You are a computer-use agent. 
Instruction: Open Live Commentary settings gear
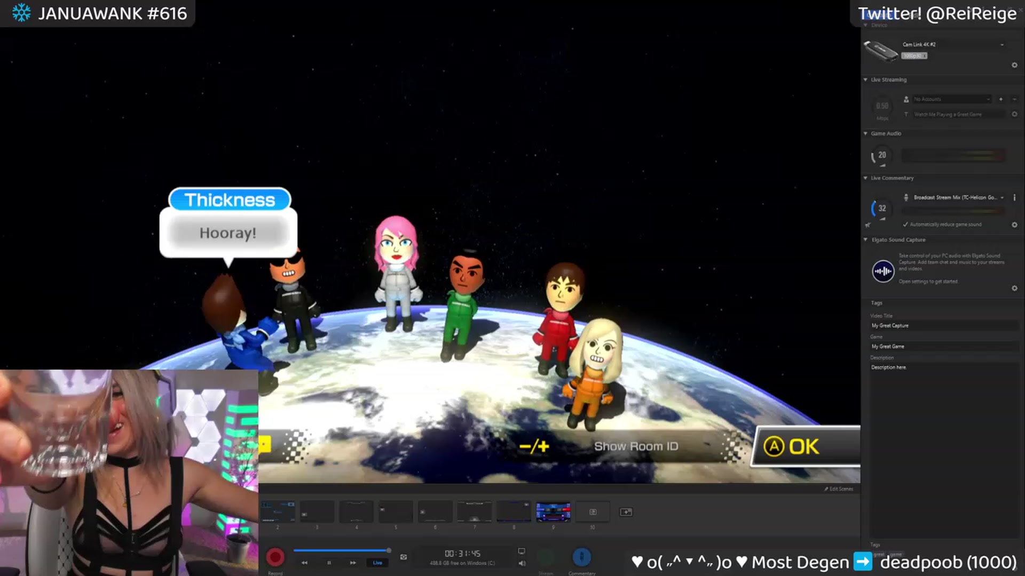1014,225
